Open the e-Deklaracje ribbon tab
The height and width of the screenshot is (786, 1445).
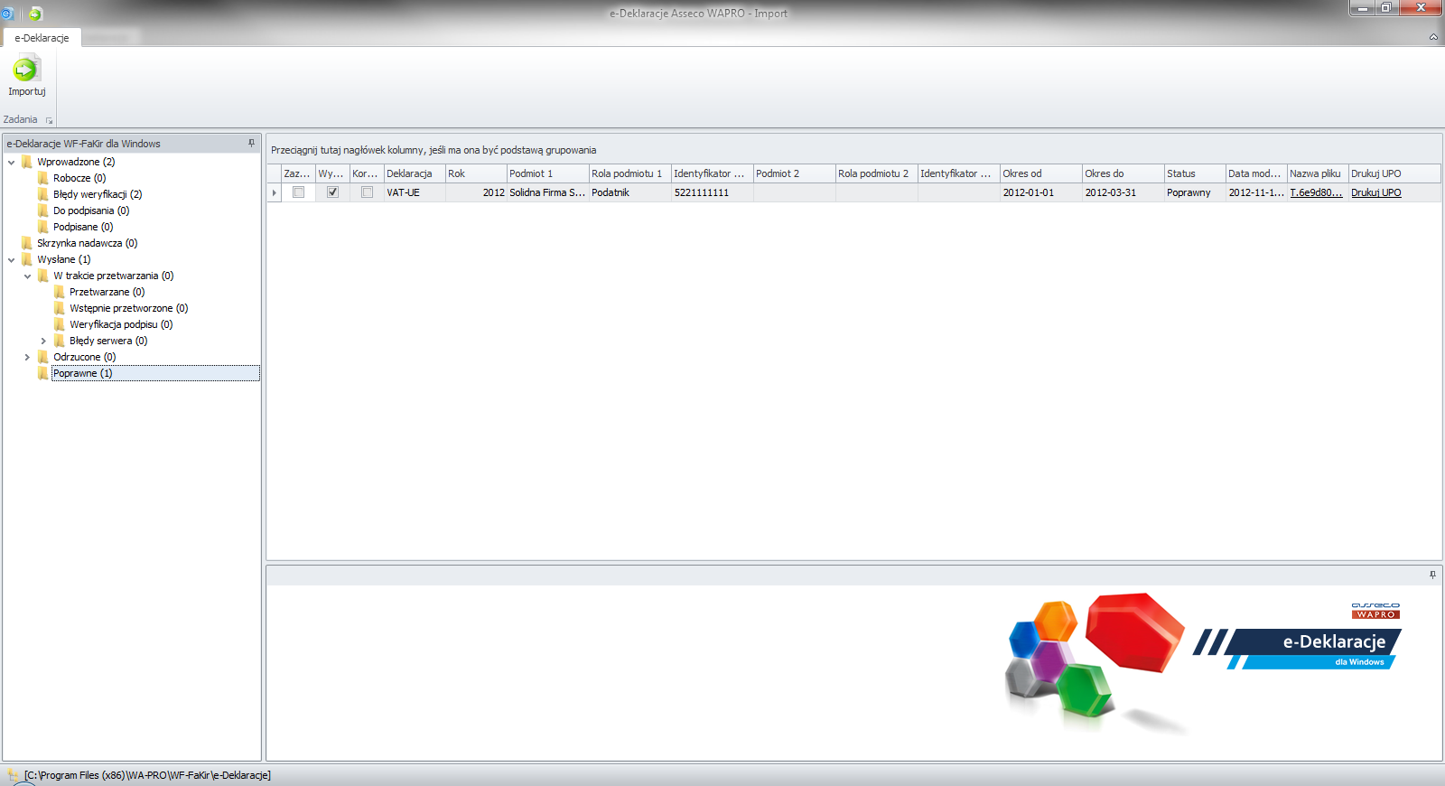pyautogui.click(x=42, y=38)
